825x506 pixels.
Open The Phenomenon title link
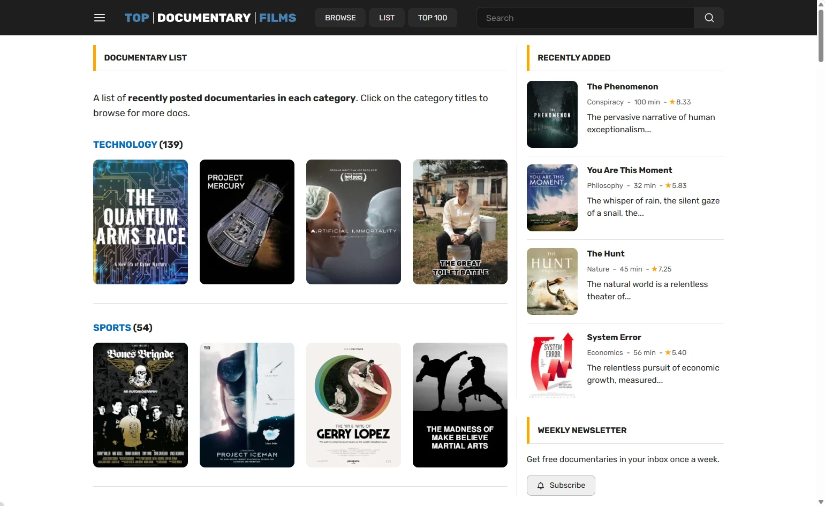click(622, 87)
